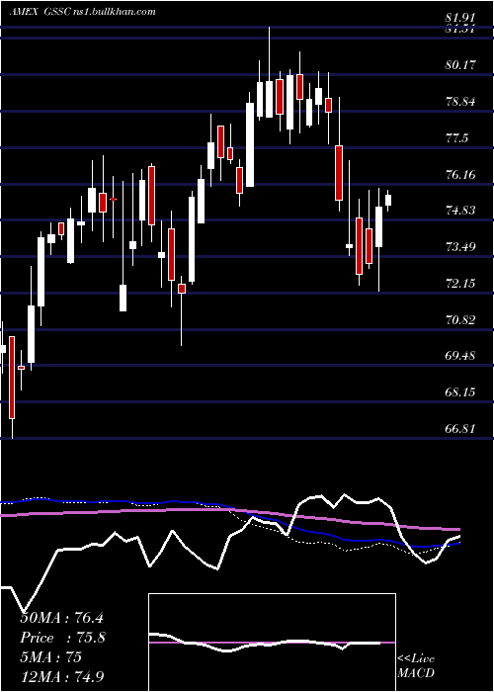Open the MACD inset chart panel
The image size is (494, 692).
[272, 643]
